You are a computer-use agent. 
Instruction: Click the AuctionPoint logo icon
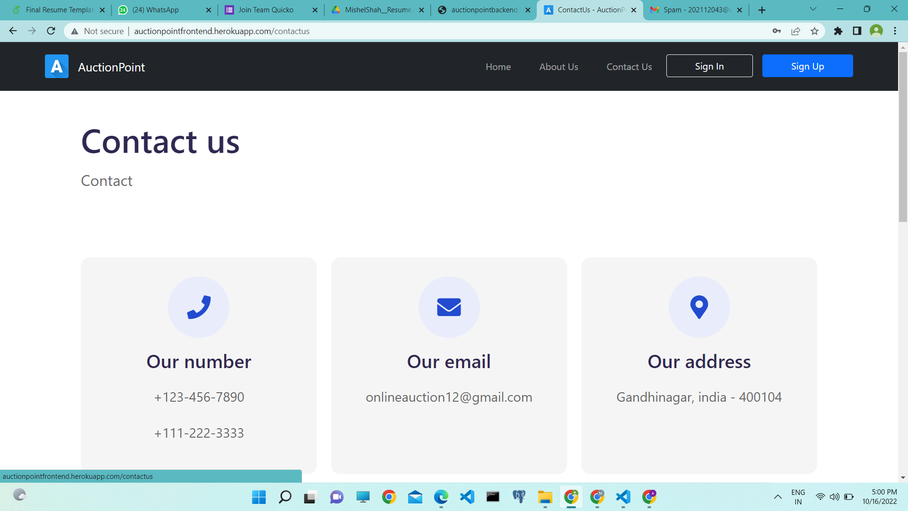pyautogui.click(x=57, y=66)
